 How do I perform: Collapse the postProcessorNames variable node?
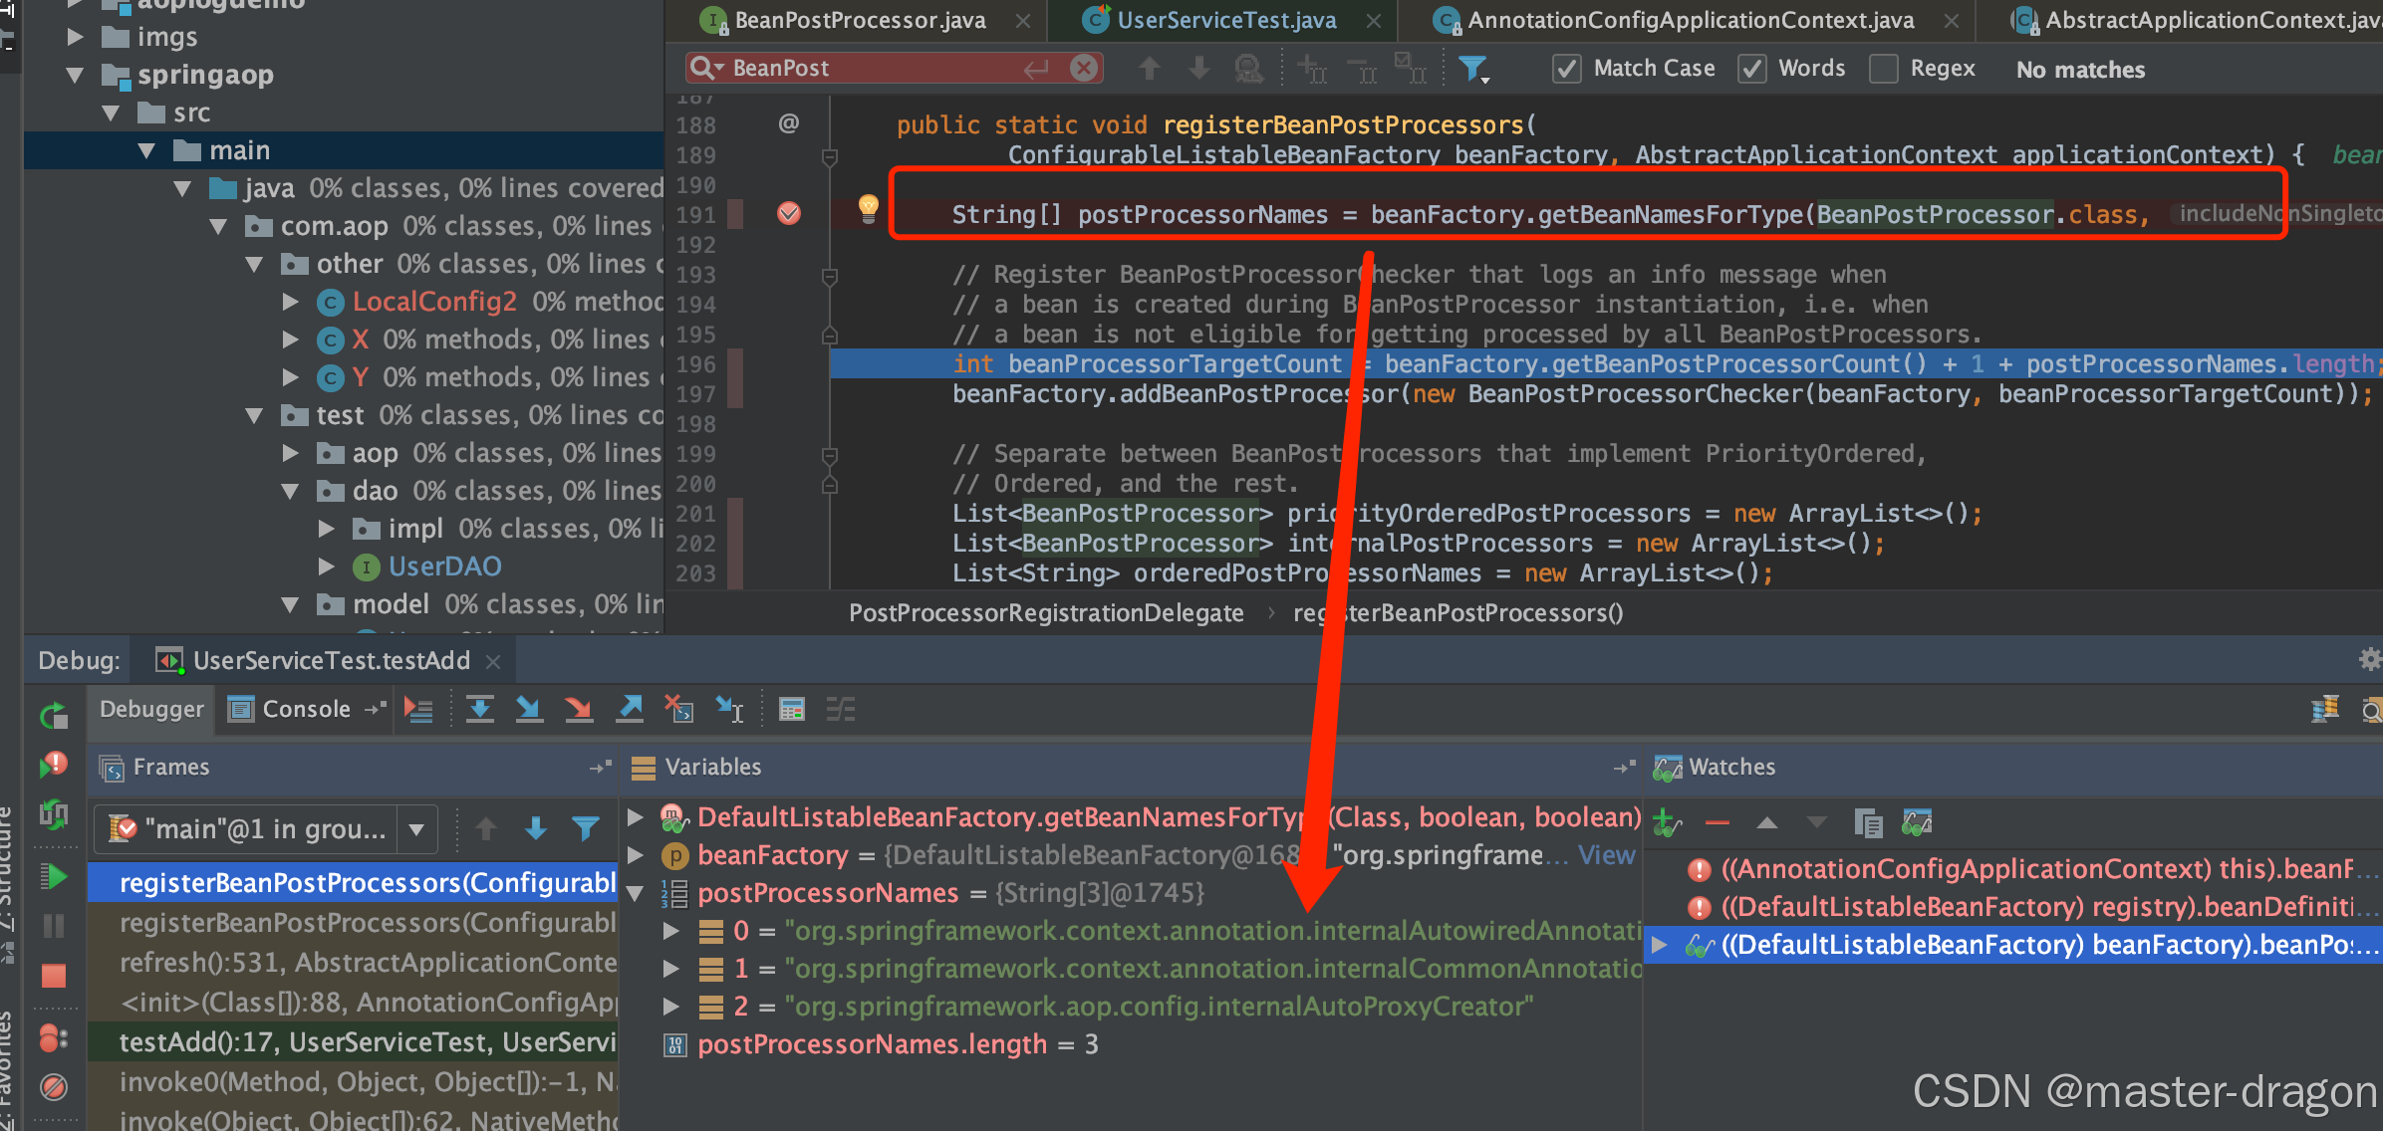[636, 893]
